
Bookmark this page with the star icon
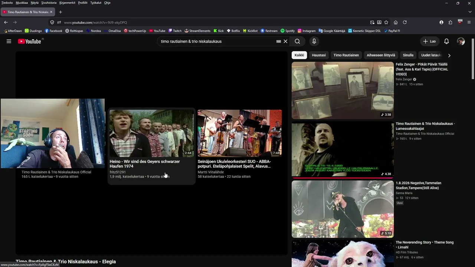(386, 22)
